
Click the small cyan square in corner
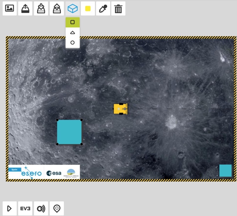pos(225,170)
